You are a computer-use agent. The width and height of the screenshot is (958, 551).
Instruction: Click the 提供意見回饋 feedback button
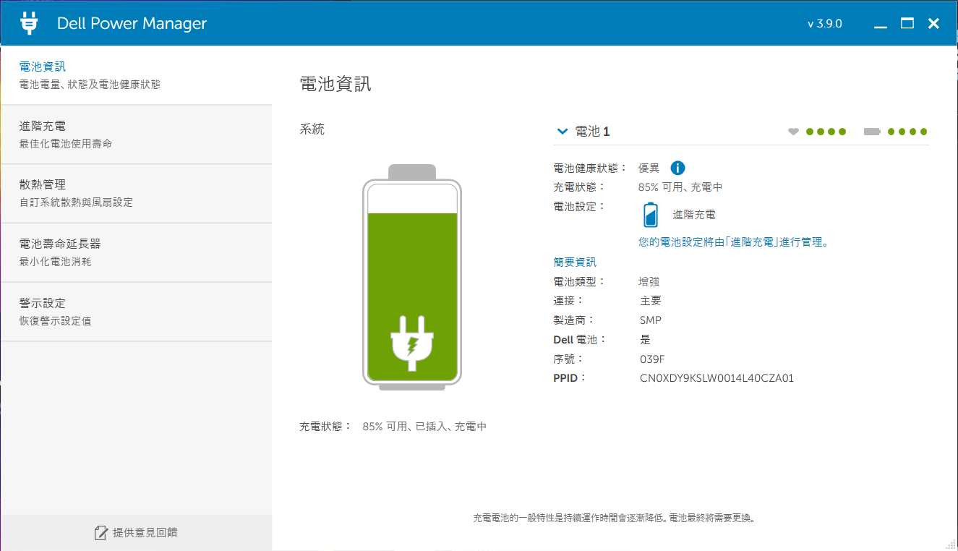coord(136,533)
